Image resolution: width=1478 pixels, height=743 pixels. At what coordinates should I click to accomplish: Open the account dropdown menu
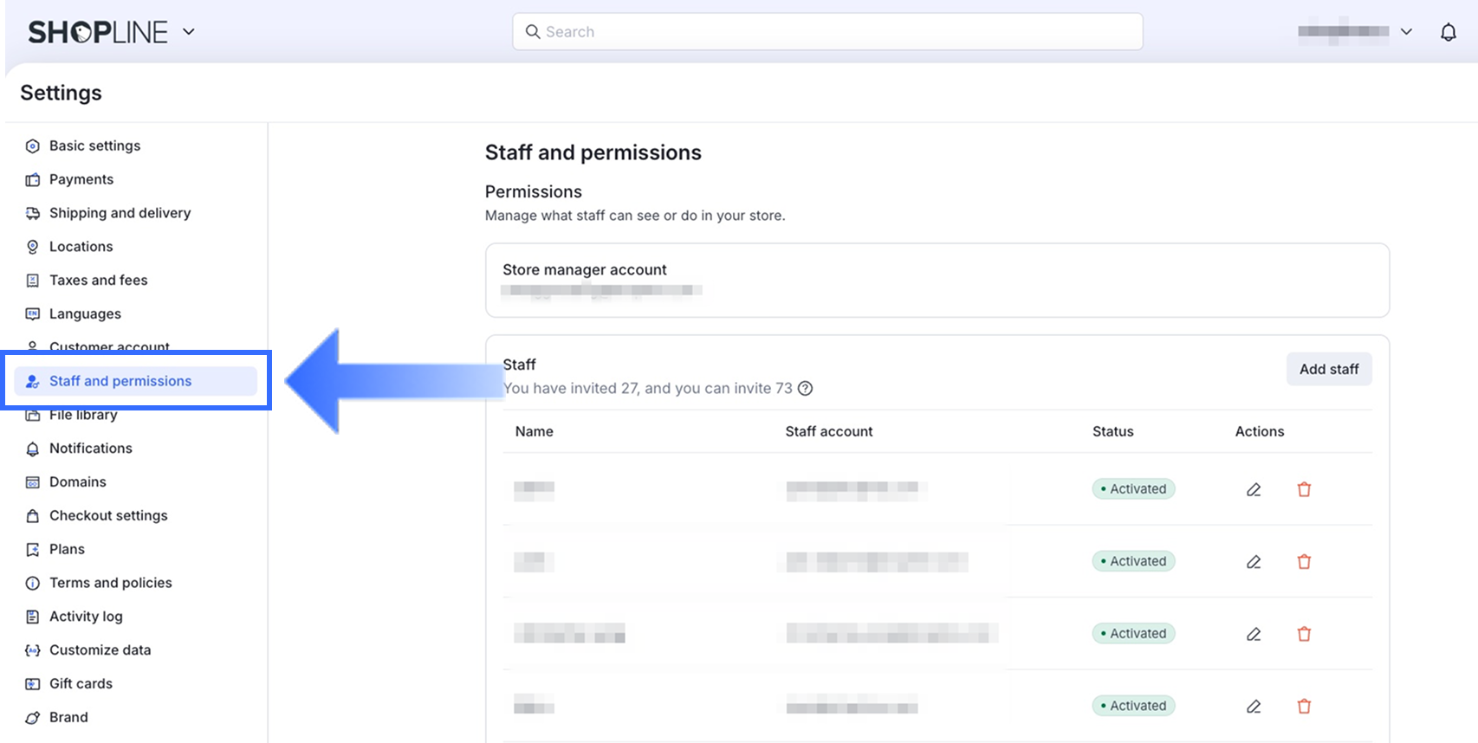1405,32
